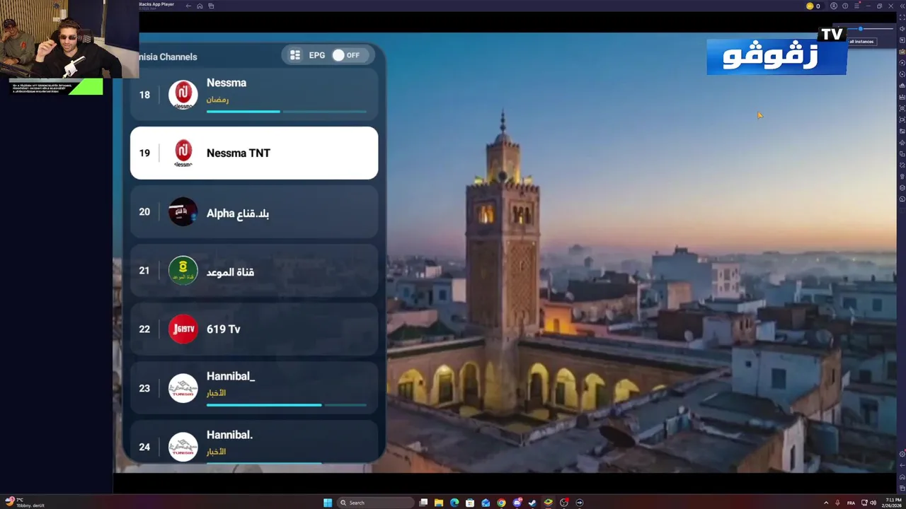Click the Alpha channel dark logo

[x=183, y=212]
